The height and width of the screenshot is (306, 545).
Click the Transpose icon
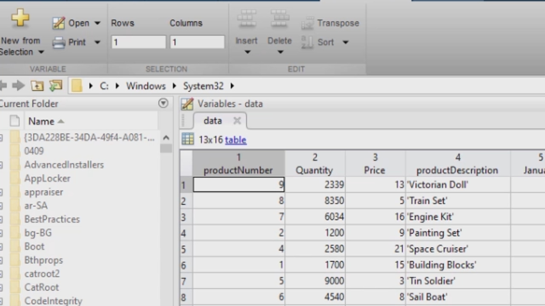pyautogui.click(x=307, y=23)
